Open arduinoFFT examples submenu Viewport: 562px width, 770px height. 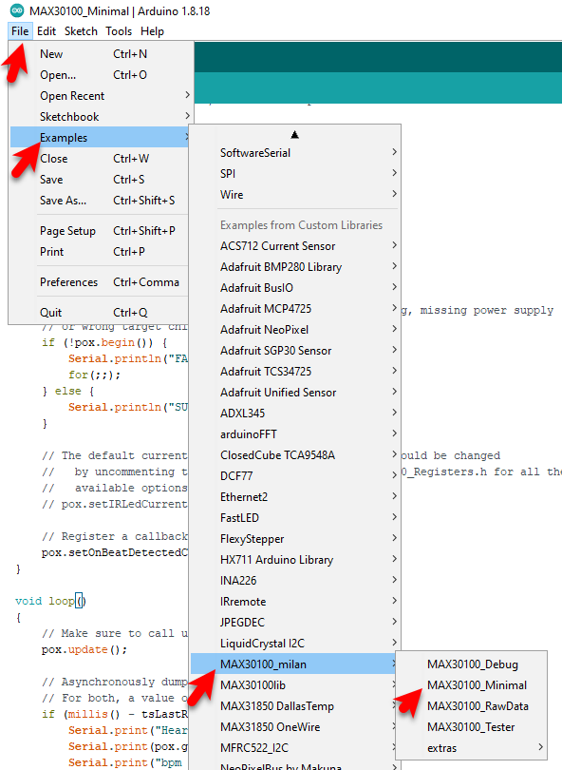[294, 434]
